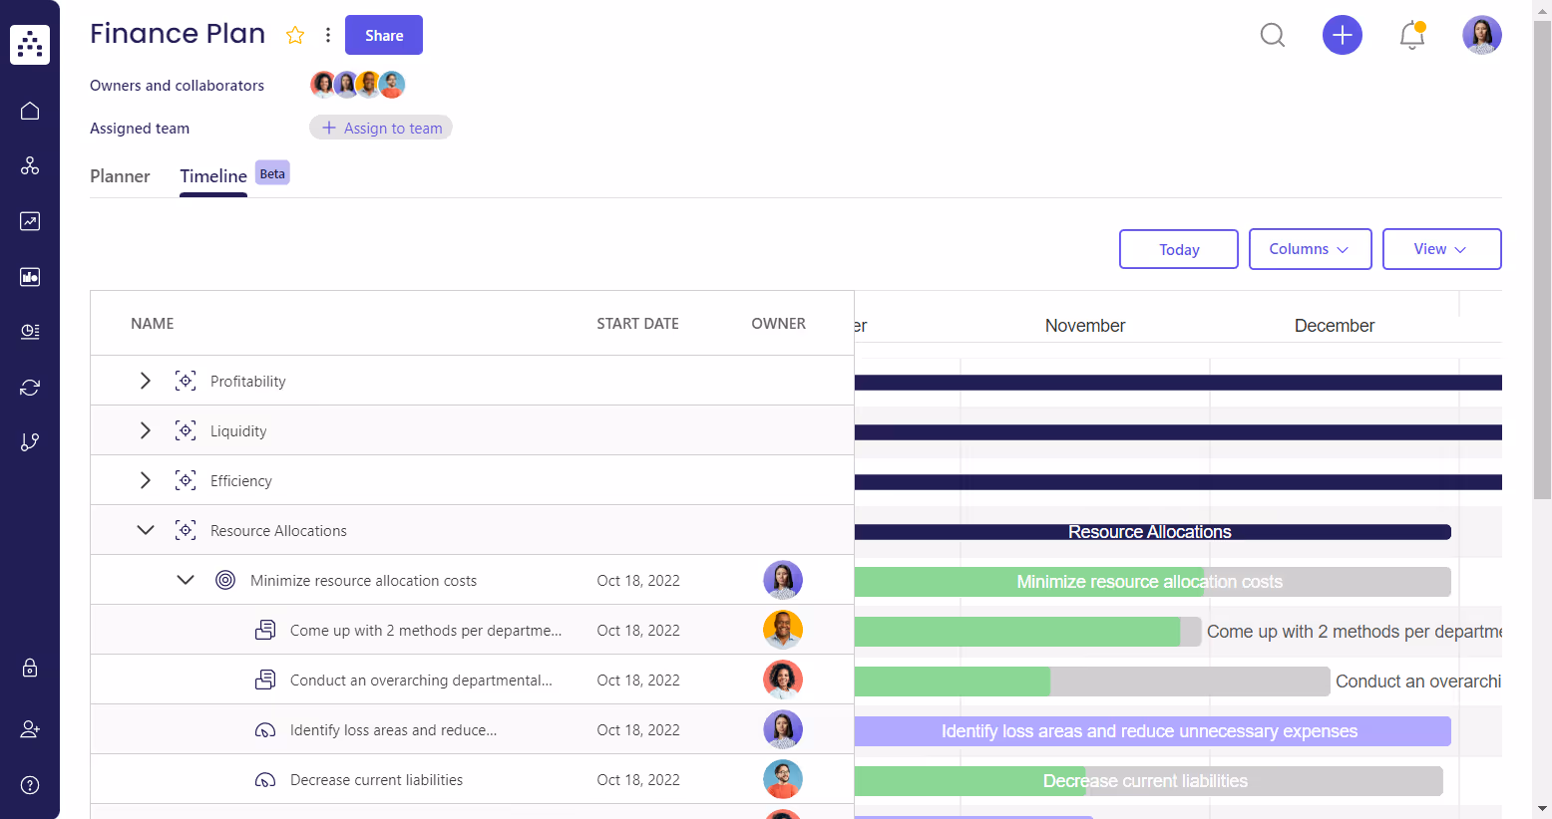This screenshot has width=1552, height=819.
Task: Open the Insights chart icon in sidebar
Action: [29, 221]
